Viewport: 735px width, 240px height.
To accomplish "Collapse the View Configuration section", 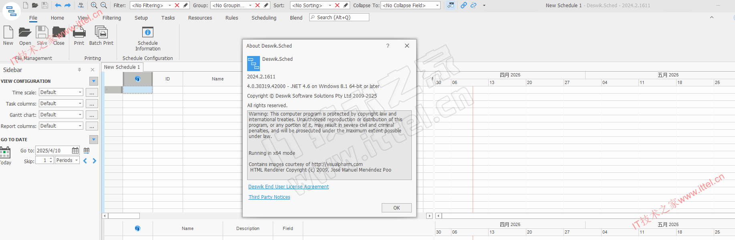I will tap(94, 81).
